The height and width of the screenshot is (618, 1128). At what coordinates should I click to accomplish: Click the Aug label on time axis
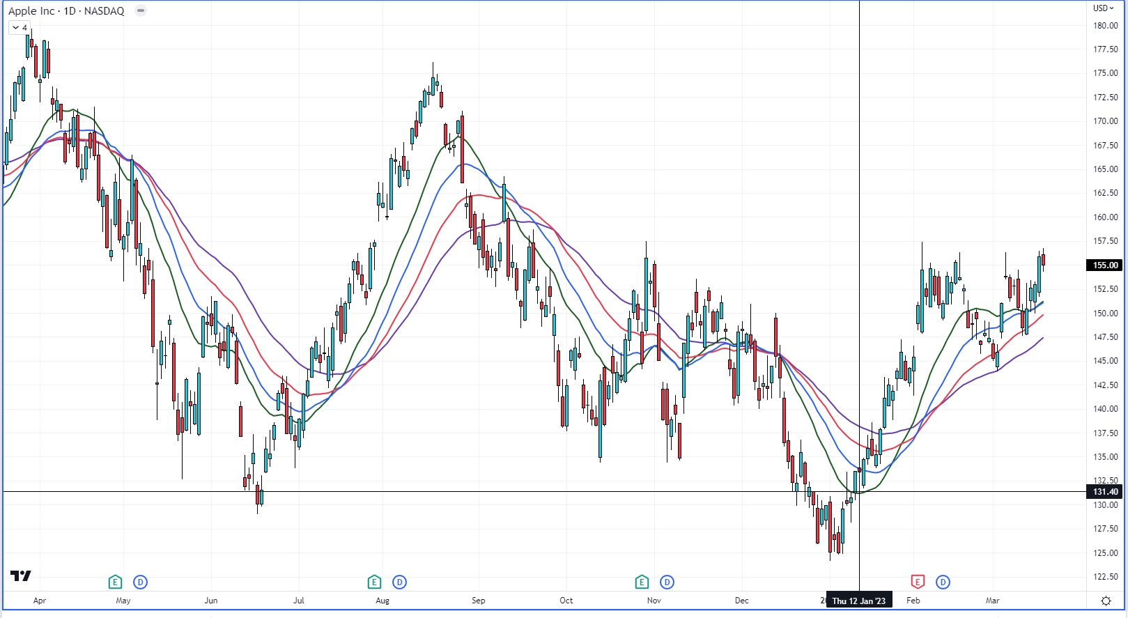(383, 601)
